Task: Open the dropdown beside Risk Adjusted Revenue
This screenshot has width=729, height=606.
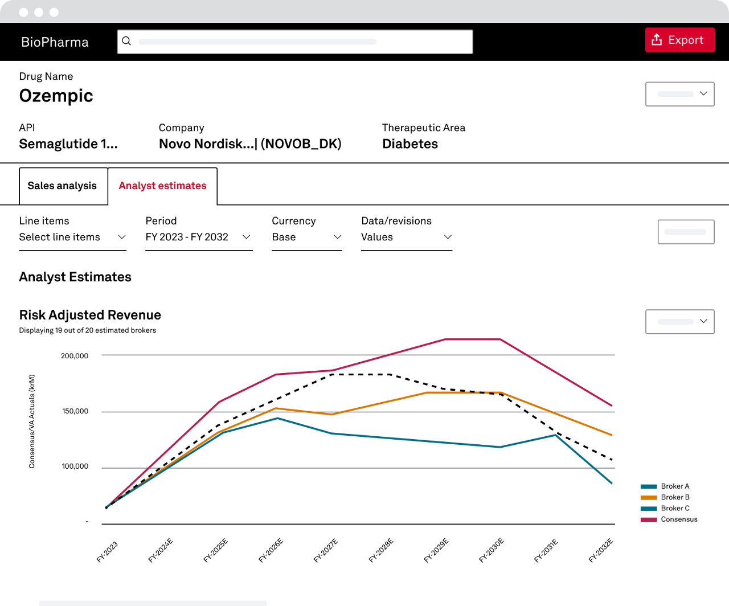Action: click(x=679, y=322)
